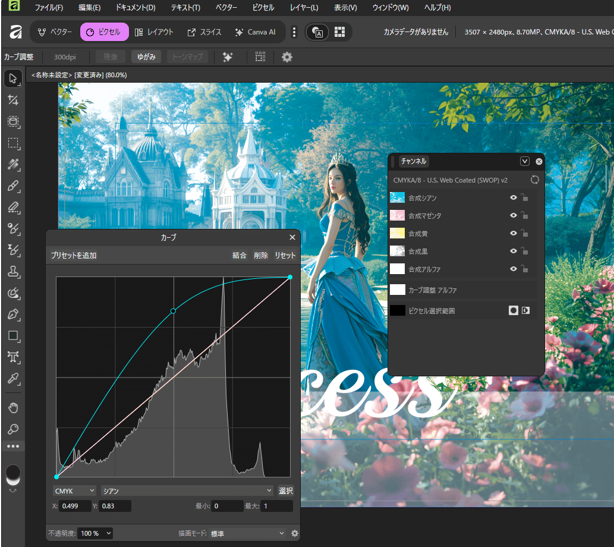
Task: Reset channels with the refresh icon
Action: click(534, 180)
